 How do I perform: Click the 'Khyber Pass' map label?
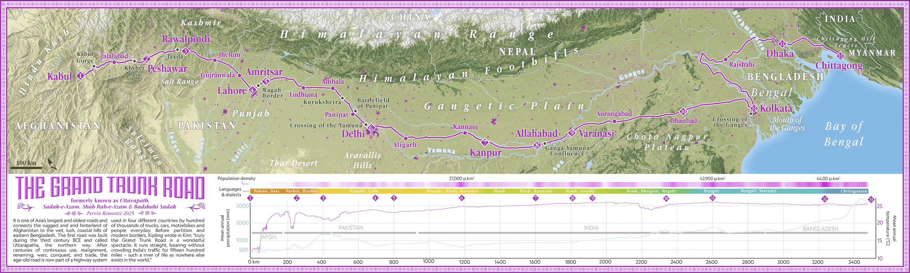(x=134, y=71)
